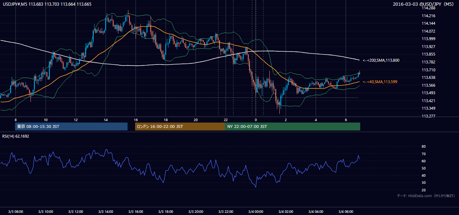Click hour label 18 under price chart
459x215 pixels.
(166, 120)
